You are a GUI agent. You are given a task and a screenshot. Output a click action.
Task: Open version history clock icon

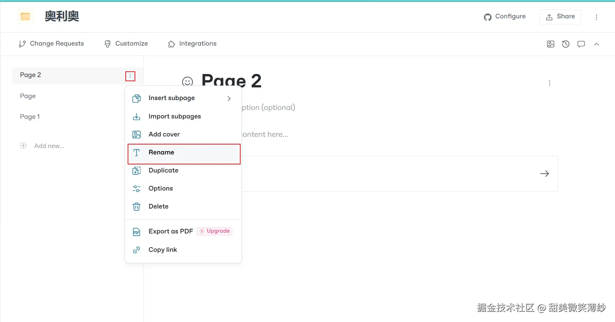566,44
